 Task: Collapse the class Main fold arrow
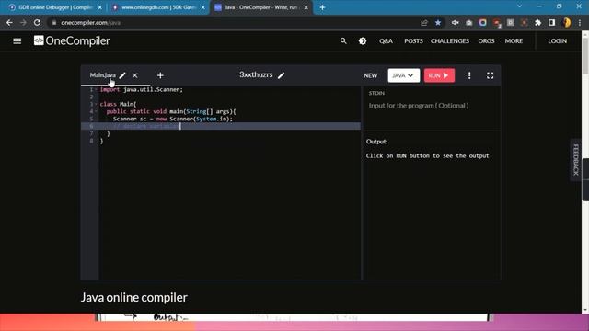(96, 104)
